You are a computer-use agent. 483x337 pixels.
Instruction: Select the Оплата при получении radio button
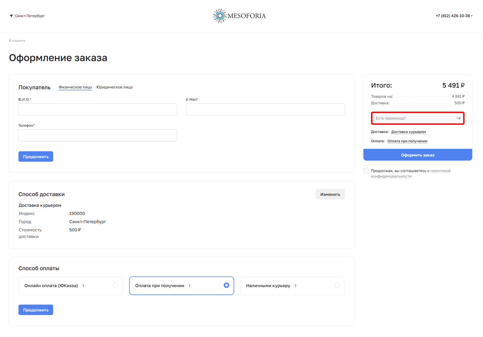(226, 285)
